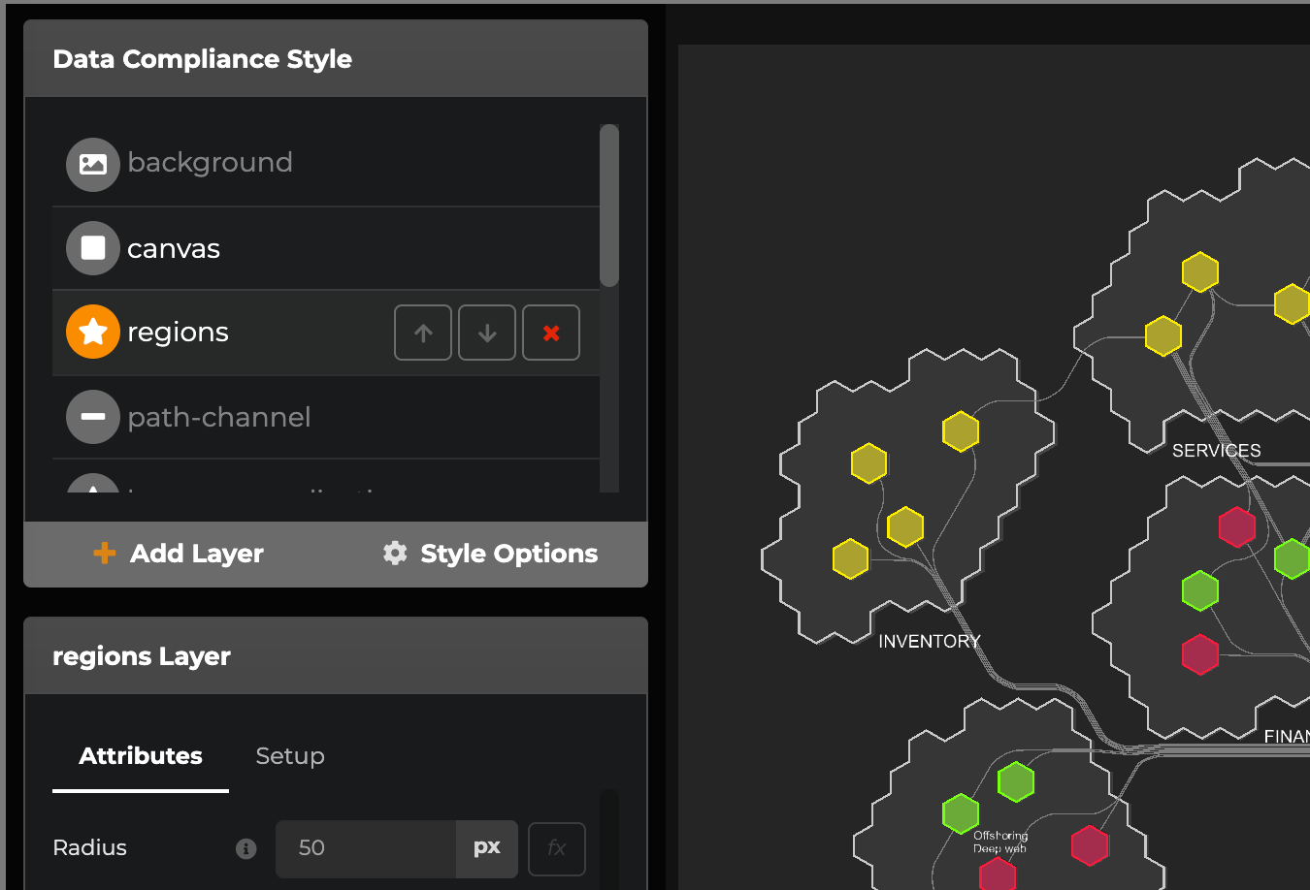The height and width of the screenshot is (890, 1310).
Task: Click Add Layer
Action: (179, 554)
